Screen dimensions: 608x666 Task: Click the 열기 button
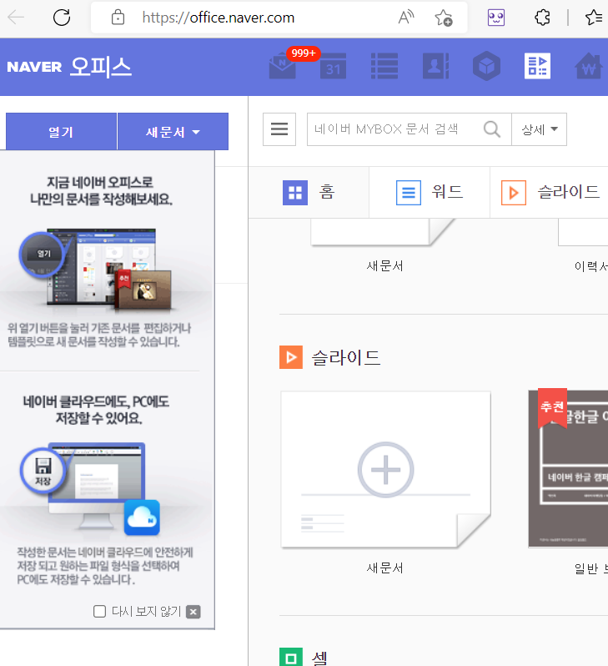(61, 132)
